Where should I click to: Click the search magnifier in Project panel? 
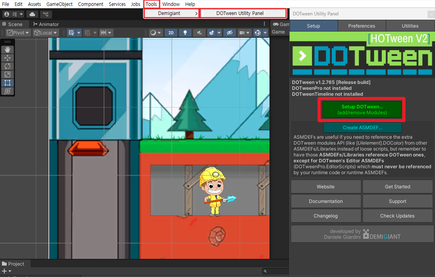click(x=265, y=271)
